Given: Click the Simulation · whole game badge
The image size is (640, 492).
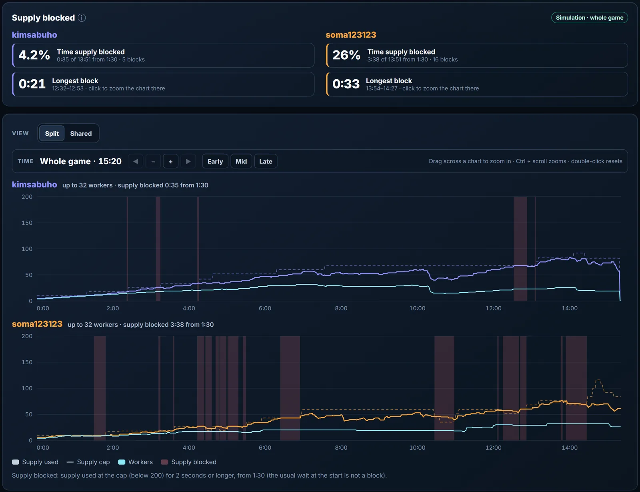Looking at the screenshot, I should tap(590, 18).
